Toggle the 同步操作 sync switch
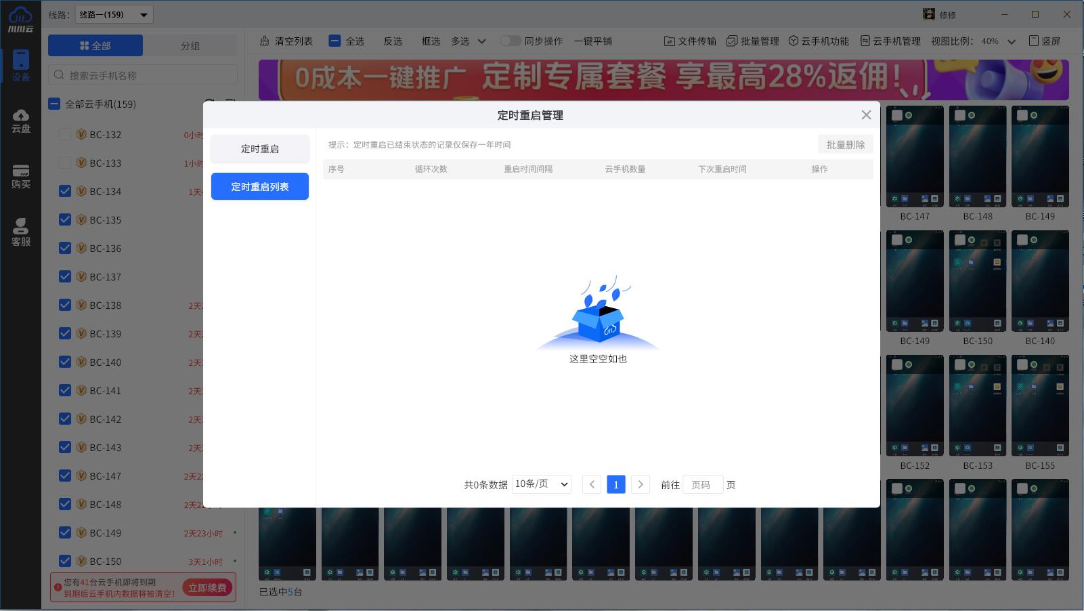 [x=510, y=41]
